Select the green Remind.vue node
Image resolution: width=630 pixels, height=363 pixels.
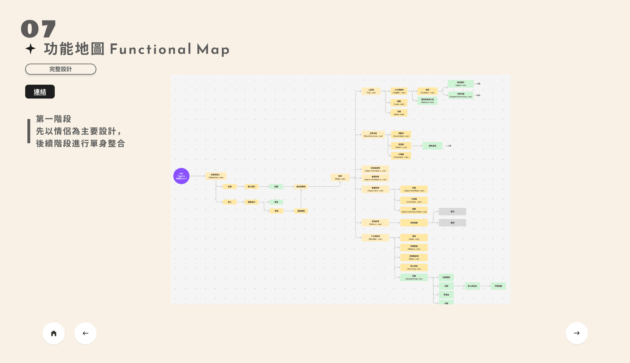point(427,101)
